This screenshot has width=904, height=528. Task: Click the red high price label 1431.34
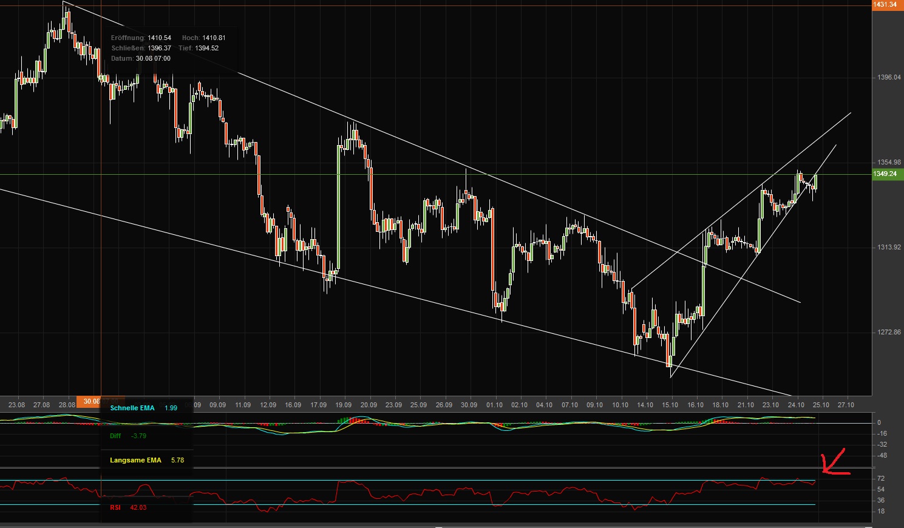pos(885,4)
